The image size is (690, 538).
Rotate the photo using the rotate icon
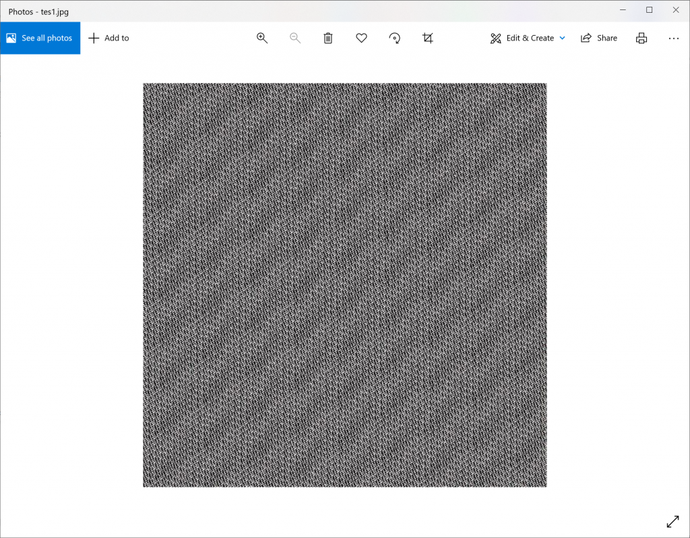click(395, 38)
